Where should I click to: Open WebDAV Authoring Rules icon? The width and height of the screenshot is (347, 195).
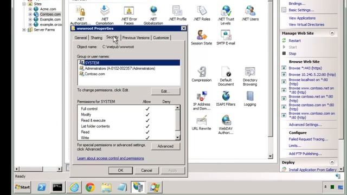(x=226, y=125)
